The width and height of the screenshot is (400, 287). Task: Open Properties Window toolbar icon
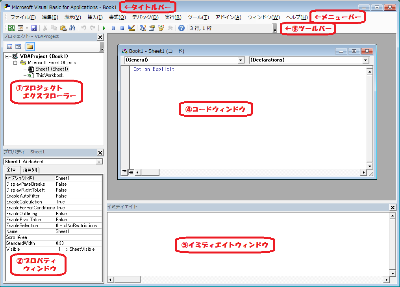[152, 28]
